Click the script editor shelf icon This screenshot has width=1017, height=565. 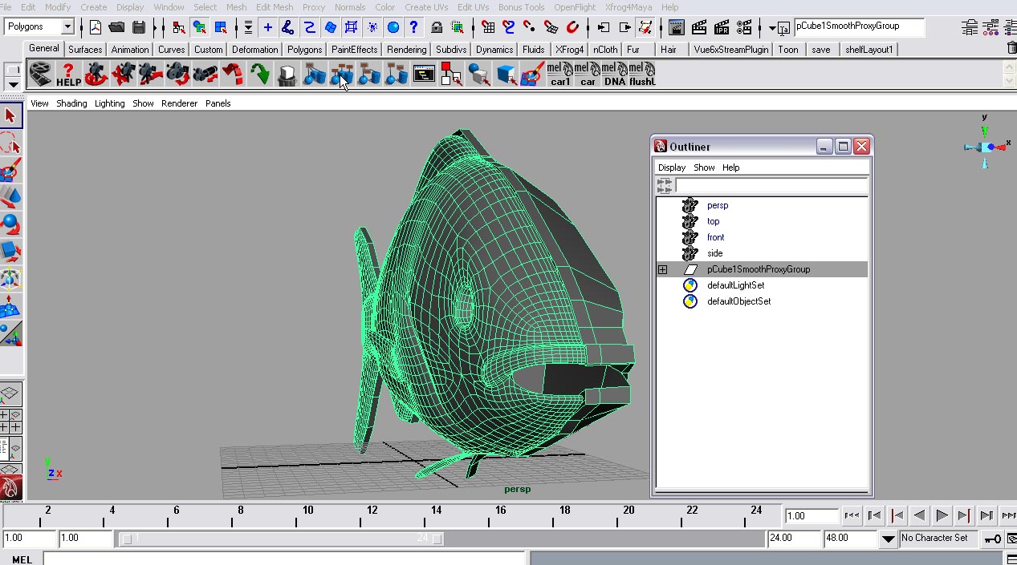click(423, 75)
